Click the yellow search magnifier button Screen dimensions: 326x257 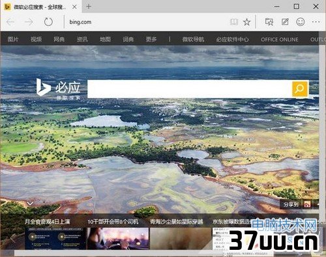point(300,89)
